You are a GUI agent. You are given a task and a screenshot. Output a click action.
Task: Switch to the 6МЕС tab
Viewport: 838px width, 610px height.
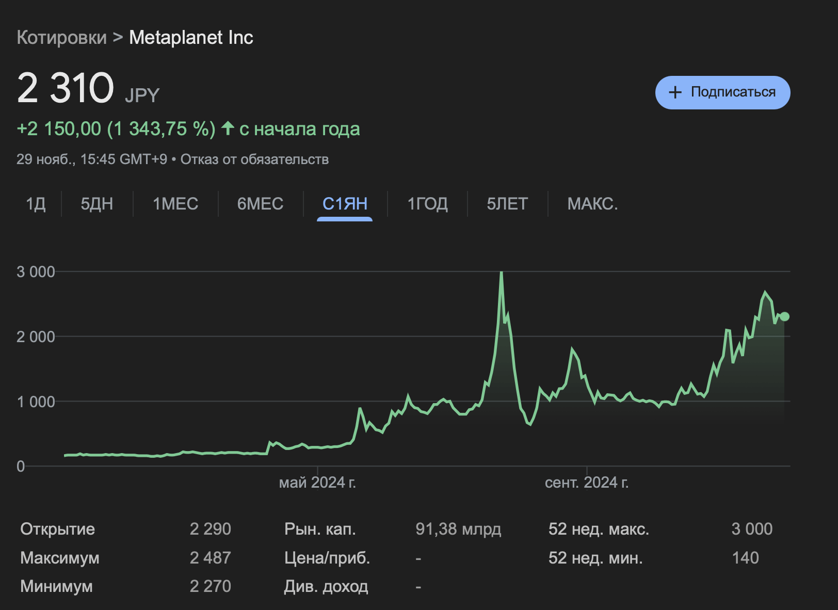click(x=260, y=204)
